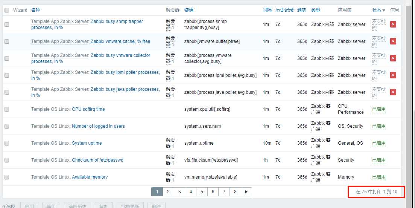Sort items by 键值 column header
Image resolution: width=415 pixels, height=208 pixels.
pyautogui.click(x=189, y=10)
